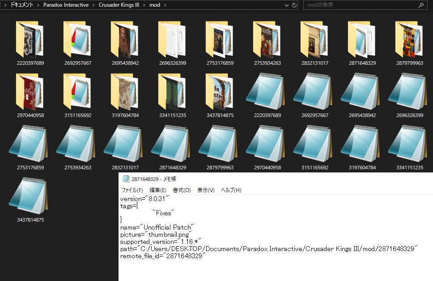Viewport: 433px width, 281px height.
Task: Expand chevron after mod breadcrumb
Action: coord(165,5)
